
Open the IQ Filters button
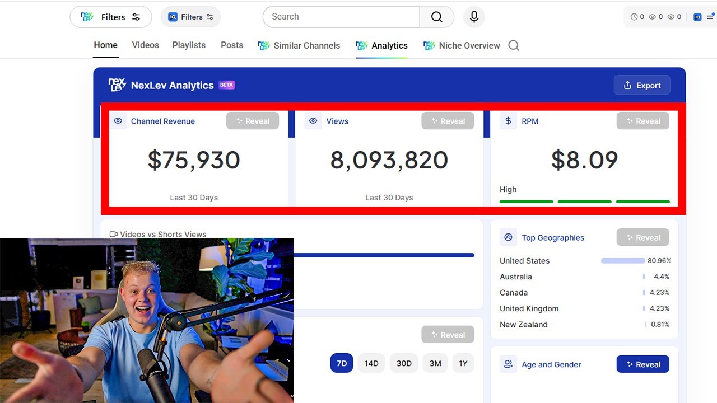point(190,17)
